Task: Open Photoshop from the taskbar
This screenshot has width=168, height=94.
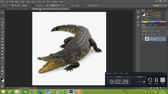Action: 71,92
